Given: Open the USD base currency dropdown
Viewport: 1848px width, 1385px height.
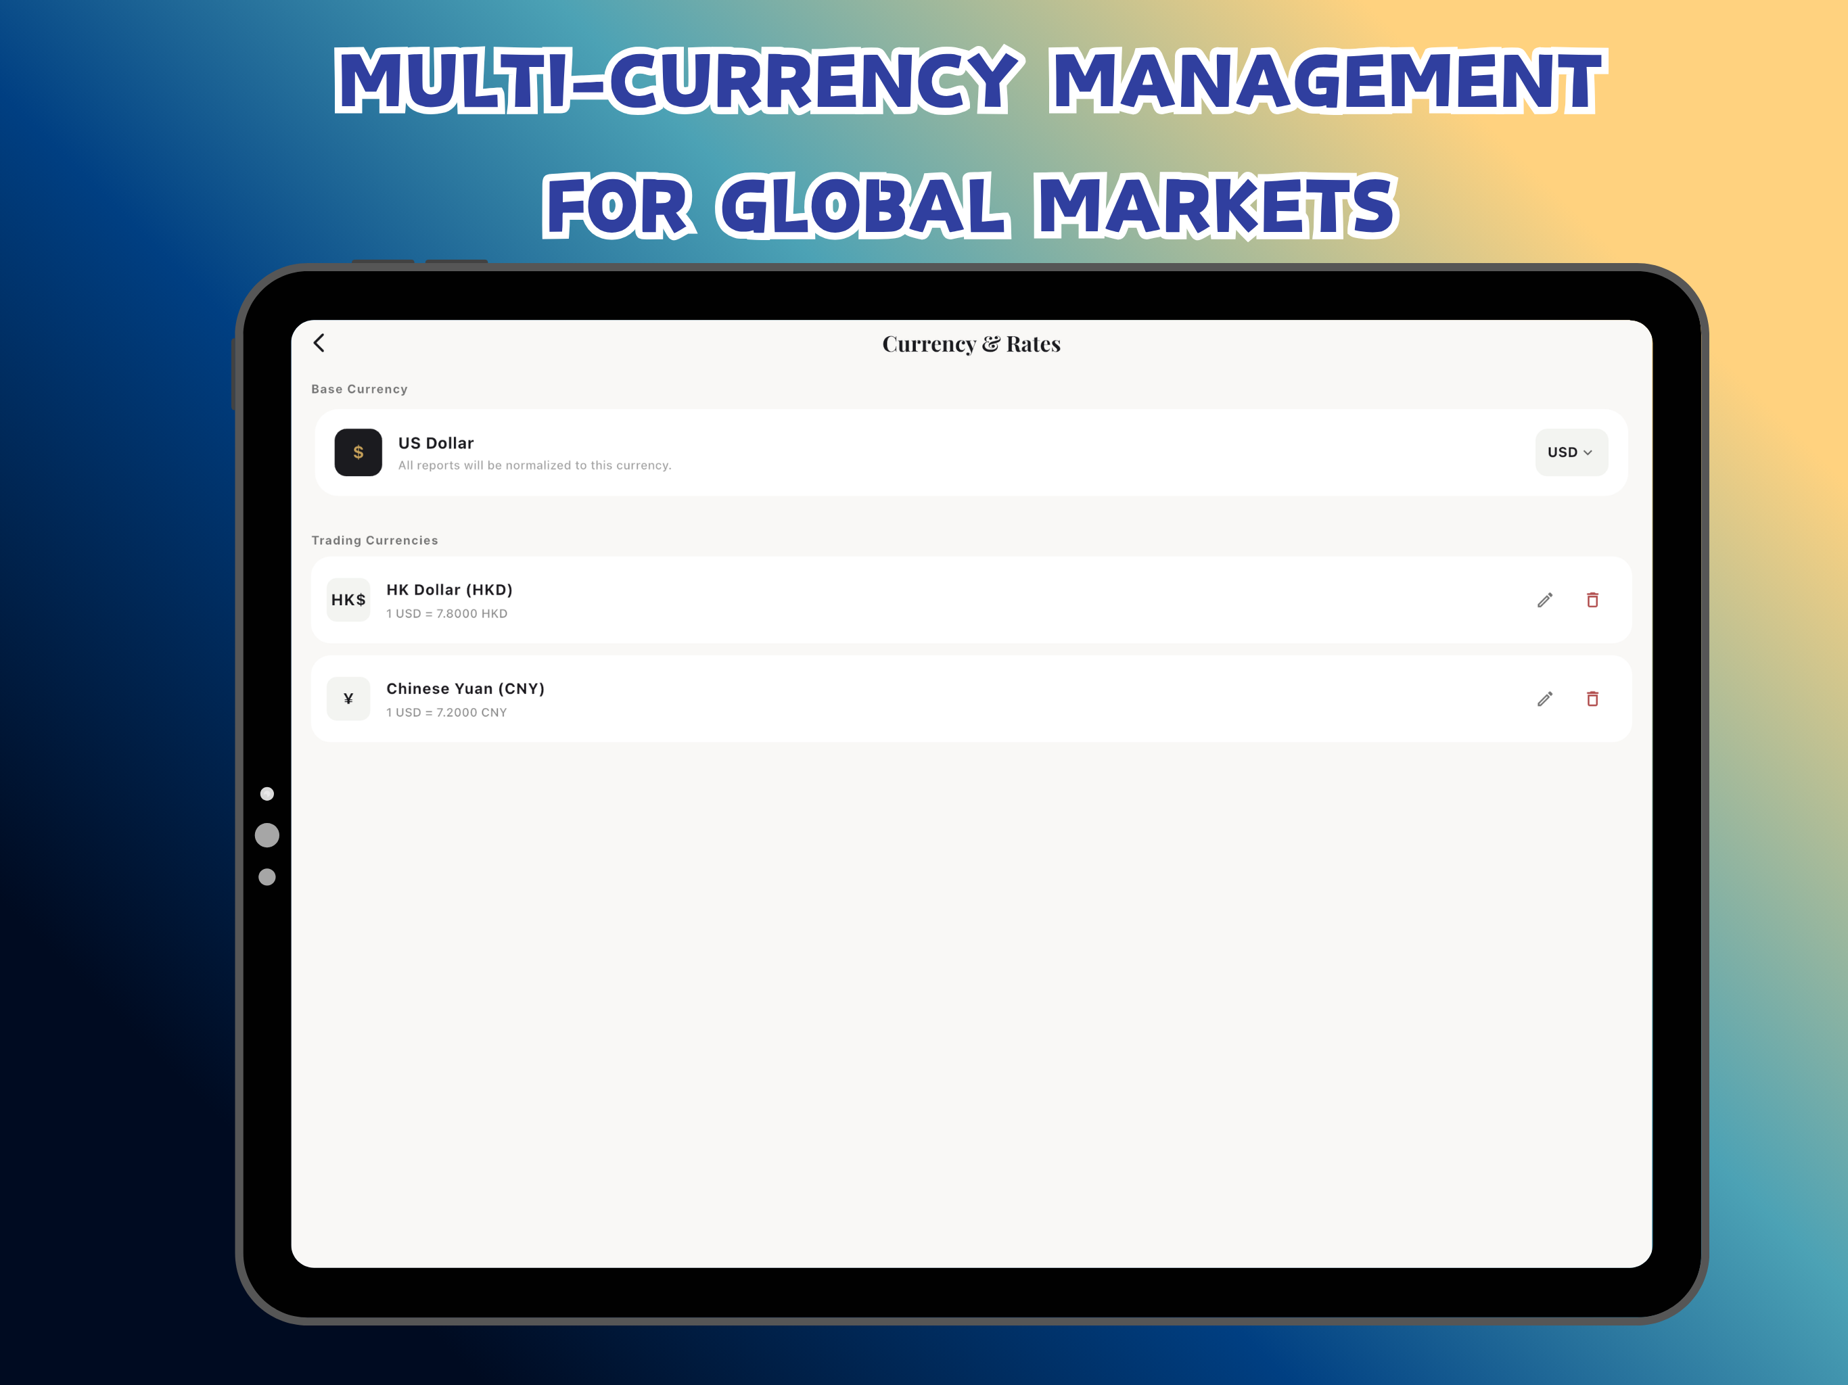Looking at the screenshot, I should (x=1571, y=452).
